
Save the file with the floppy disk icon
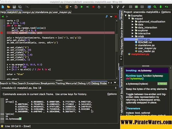tap(14, 6)
